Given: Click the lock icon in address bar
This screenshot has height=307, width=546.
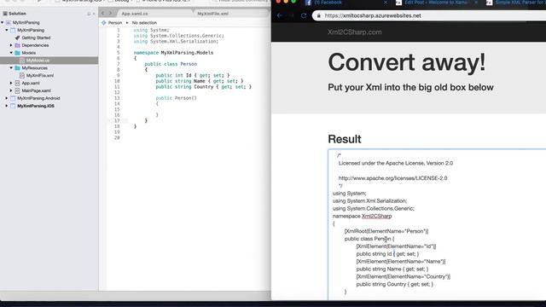Looking at the screenshot, I should pyautogui.click(x=318, y=15).
